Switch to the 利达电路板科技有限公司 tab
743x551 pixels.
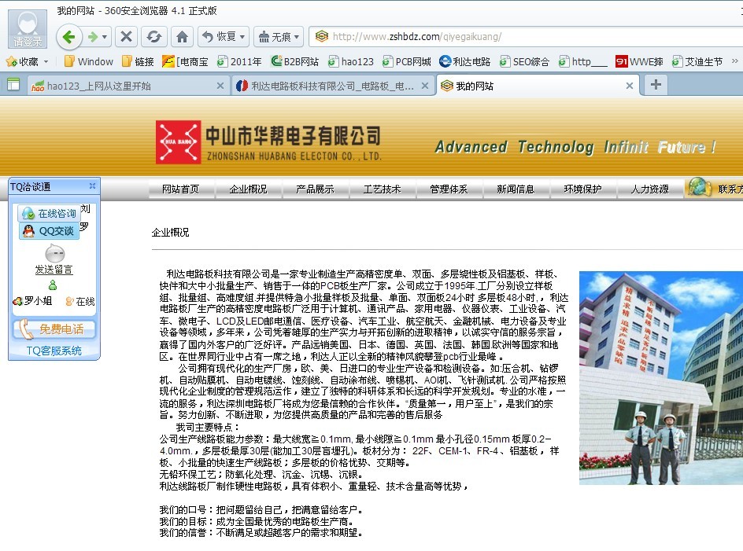tap(333, 86)
